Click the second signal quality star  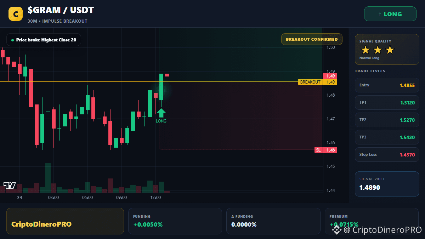pos(378,50)
